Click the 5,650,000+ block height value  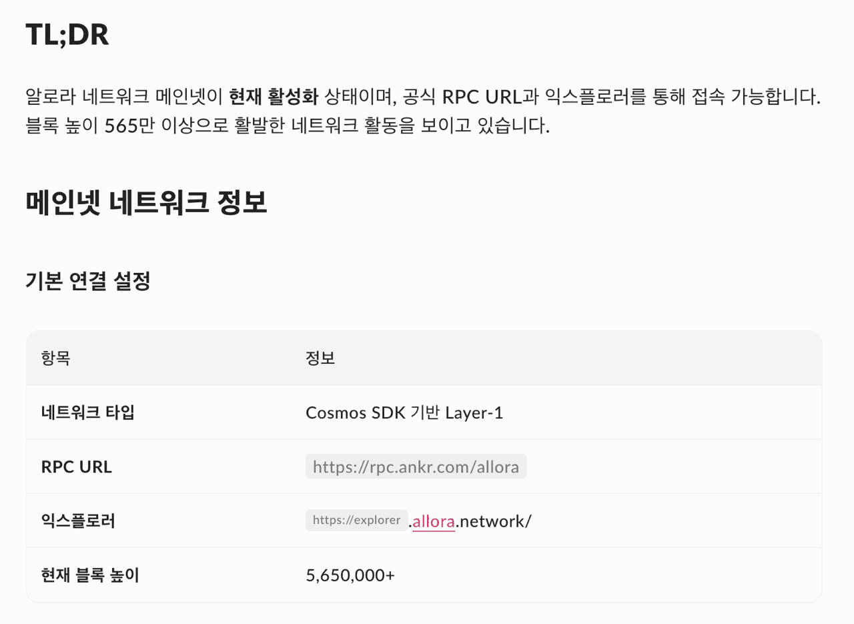(350, 575)
